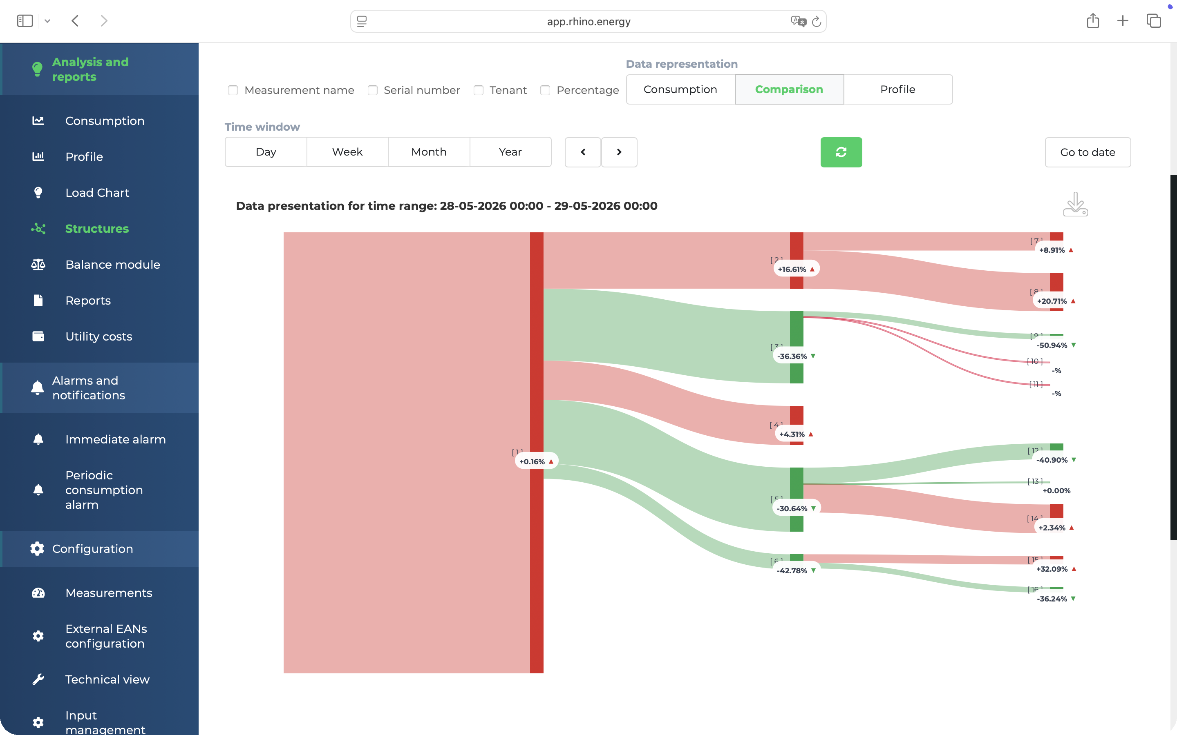Open Technical view page
The width and height of the screenshot is (1177, 735).
tap(107, 679)
